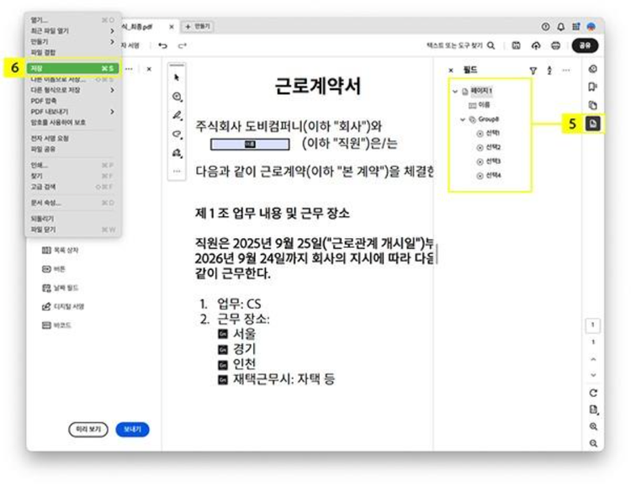Select the pen highlight tool in floating toolbar
This screenshot has height=486, width=631.
point(177,115)
